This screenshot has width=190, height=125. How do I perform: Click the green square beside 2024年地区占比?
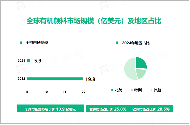coord(117,43)
